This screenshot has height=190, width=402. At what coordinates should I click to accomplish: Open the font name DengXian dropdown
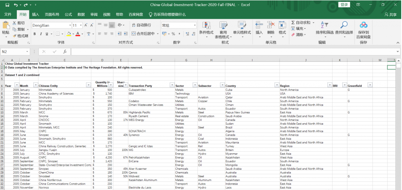coord(70,25)
